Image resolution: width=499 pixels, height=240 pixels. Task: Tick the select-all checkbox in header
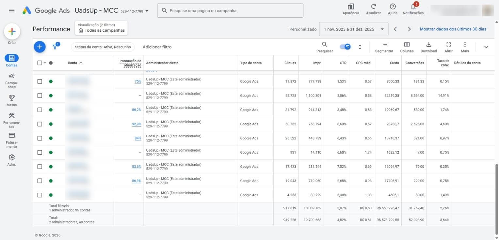point(40,63)
